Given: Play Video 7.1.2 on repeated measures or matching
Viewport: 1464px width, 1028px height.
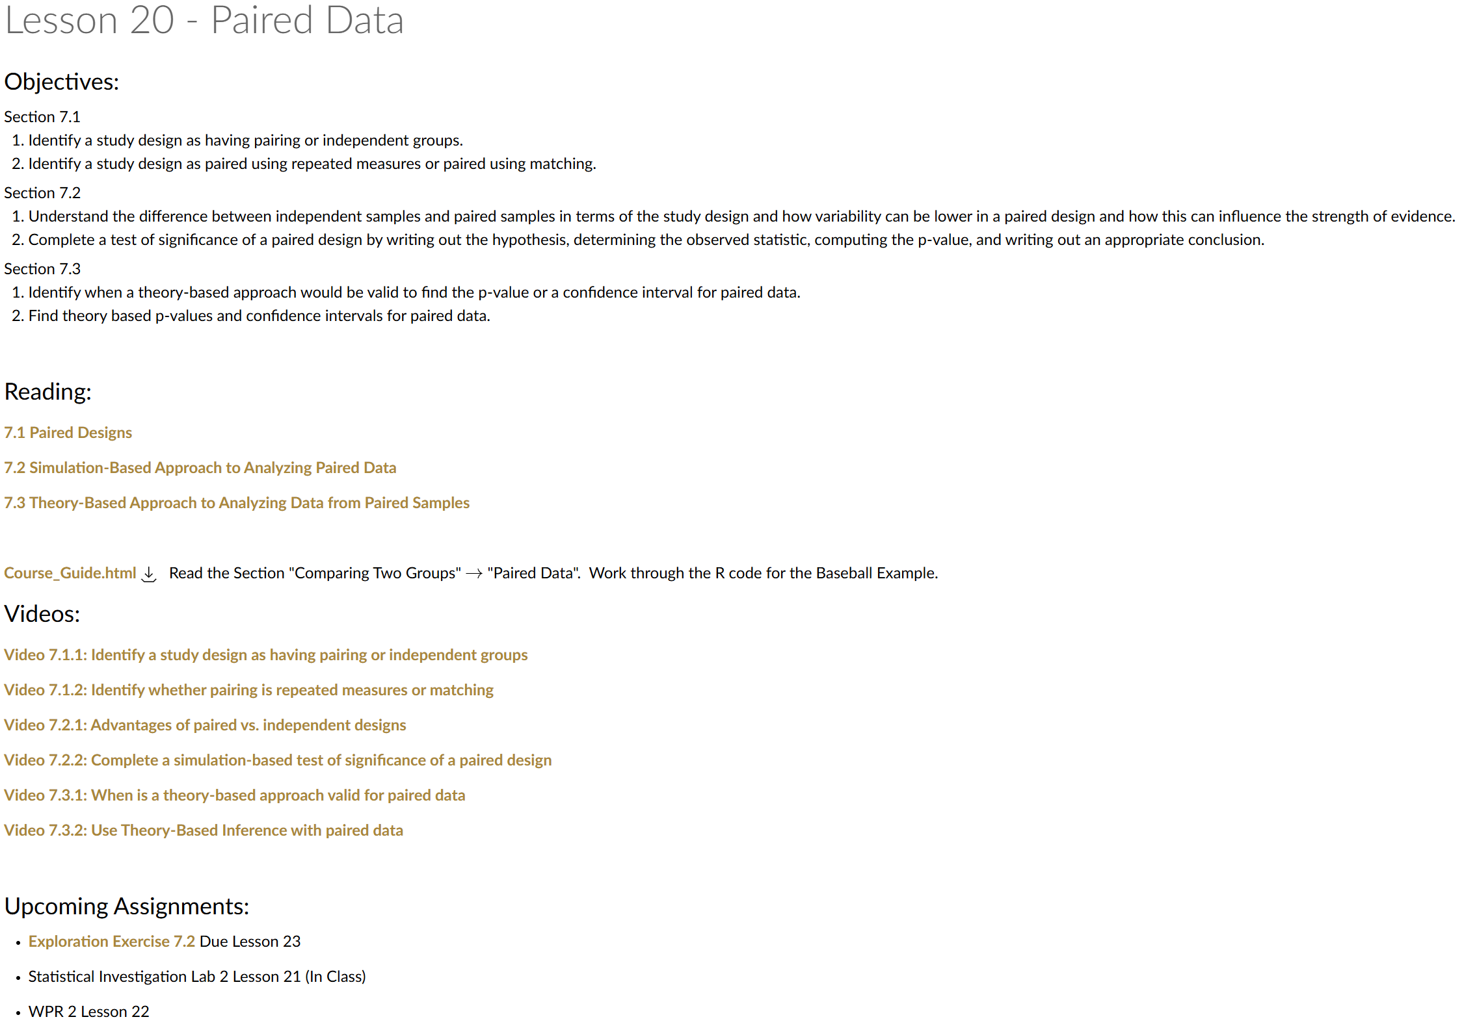Looking at the screenshot, I should point(249,690).
